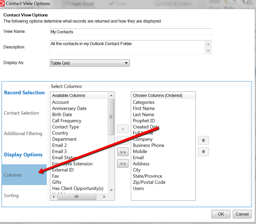Click horizontal scrollbar thumb in Available Columns
The height and width of the screenshot is (224, 256).
click(x=77, y=197)
